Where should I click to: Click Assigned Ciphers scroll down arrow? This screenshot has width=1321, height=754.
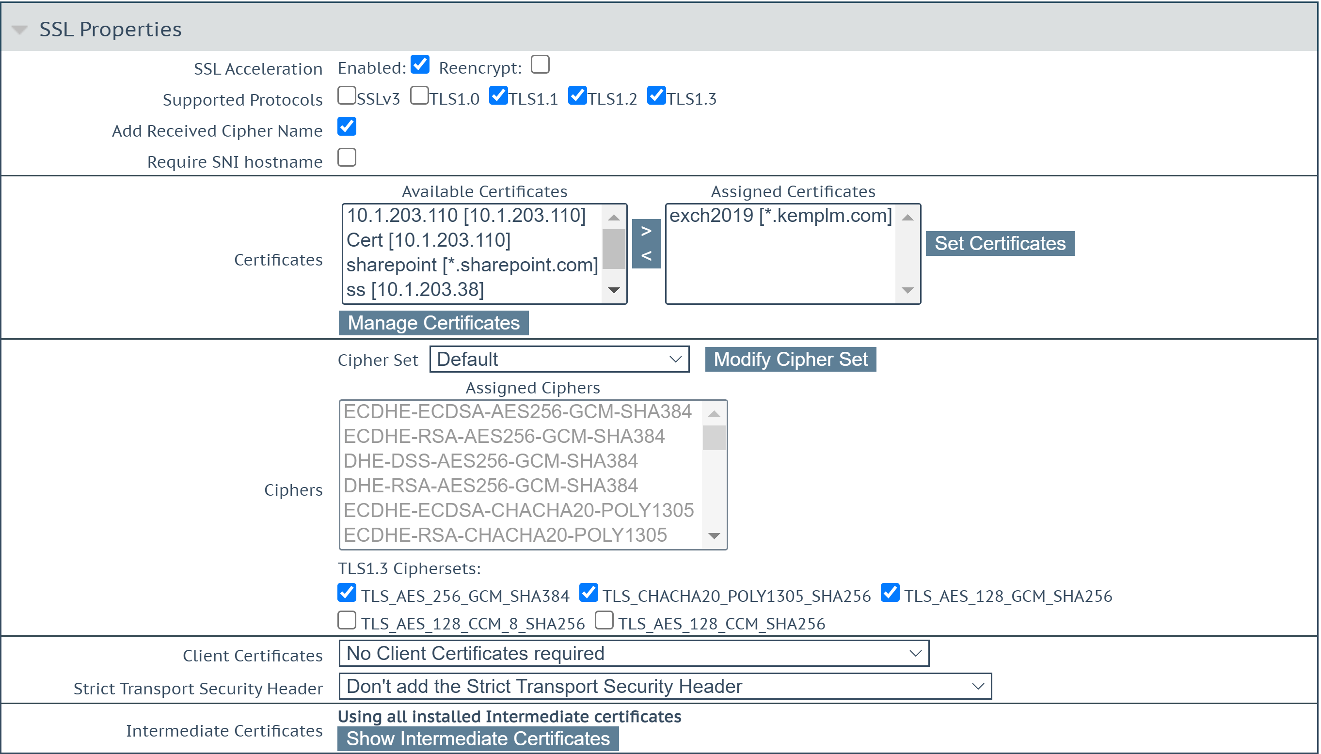pos(714,536)
